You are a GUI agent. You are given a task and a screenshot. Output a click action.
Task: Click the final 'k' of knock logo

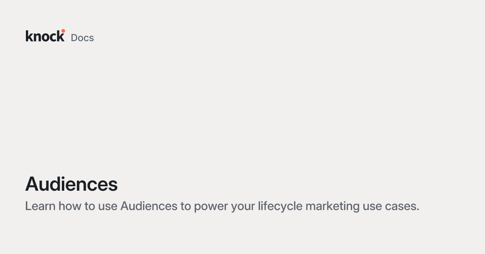[61, 36]
